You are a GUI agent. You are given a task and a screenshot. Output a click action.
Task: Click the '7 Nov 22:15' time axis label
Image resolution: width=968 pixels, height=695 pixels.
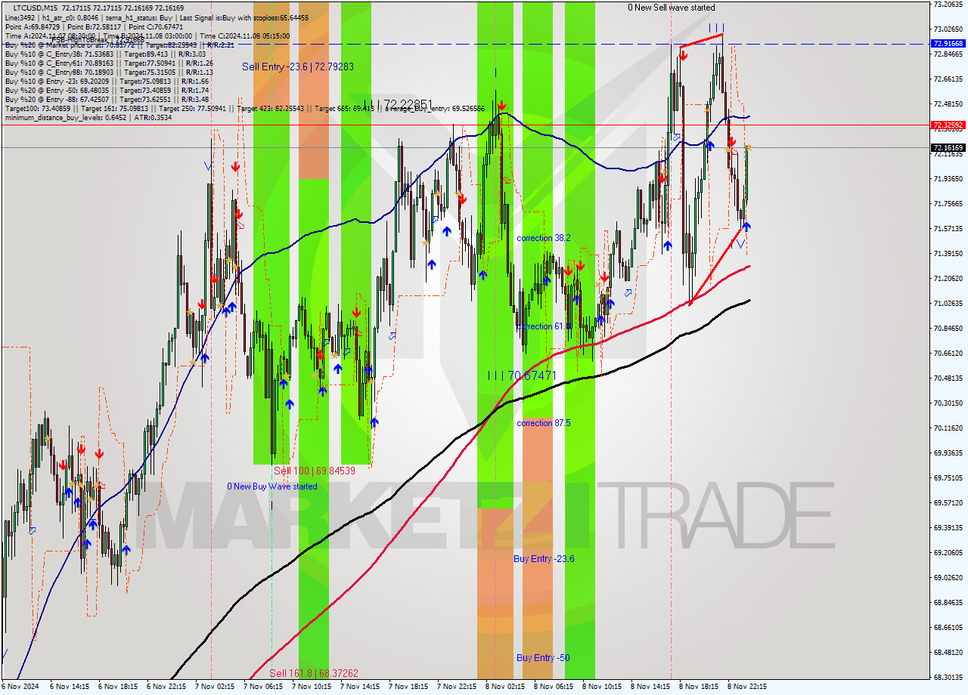coord(458,687)
